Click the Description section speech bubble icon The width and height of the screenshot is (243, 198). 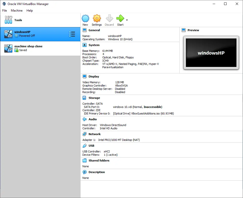(84, 172)
